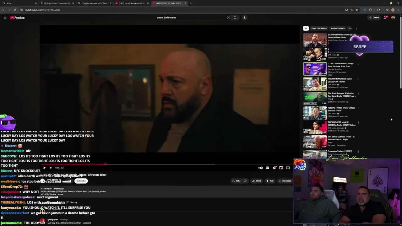The width and height of the screenshot is (402, 226).
Task: Reload the current page
Action: [x=15, y=10]
